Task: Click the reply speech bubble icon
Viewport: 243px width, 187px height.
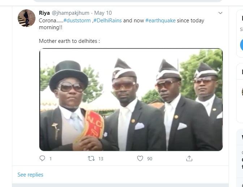Action: (42, 159)
